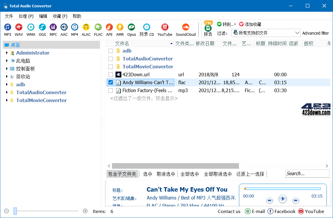
Task: Click the 全部选中 select-all button
Action: click(190, 174)
